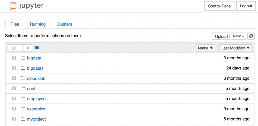This screenshot has height=126, width=258.
Task: Sort by Last Modified column
Action: 236,48
